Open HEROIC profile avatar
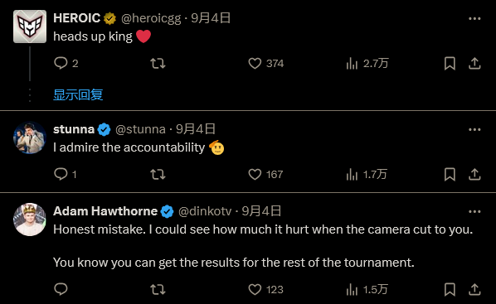Image resolution: width=496 pixels, height=304 pixels. pyautogui.click(x=30, y=27)
